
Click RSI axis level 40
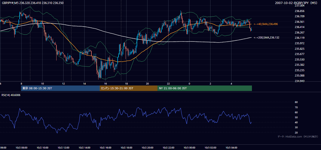pyautogui.click(x=296, y=122)
